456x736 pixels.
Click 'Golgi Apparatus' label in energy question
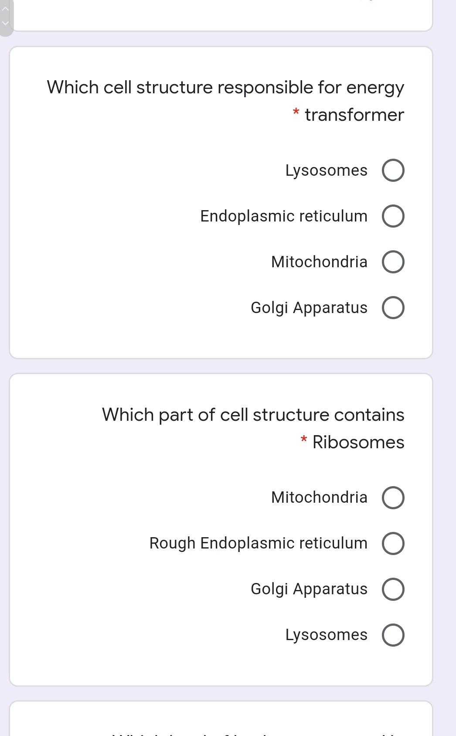point(309,308)
